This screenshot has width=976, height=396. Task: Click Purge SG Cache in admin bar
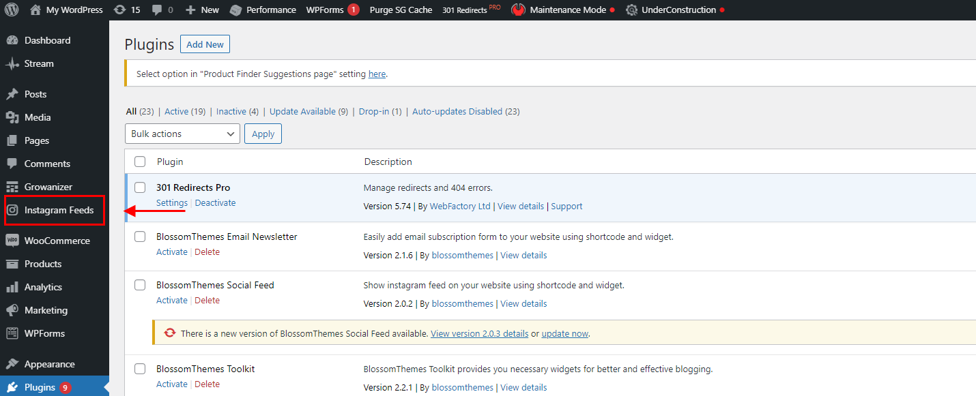click(x=401, y=10)
